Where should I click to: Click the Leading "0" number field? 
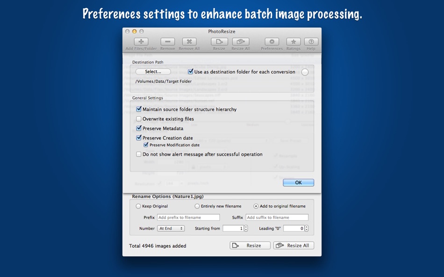click(x=294, y=229)
